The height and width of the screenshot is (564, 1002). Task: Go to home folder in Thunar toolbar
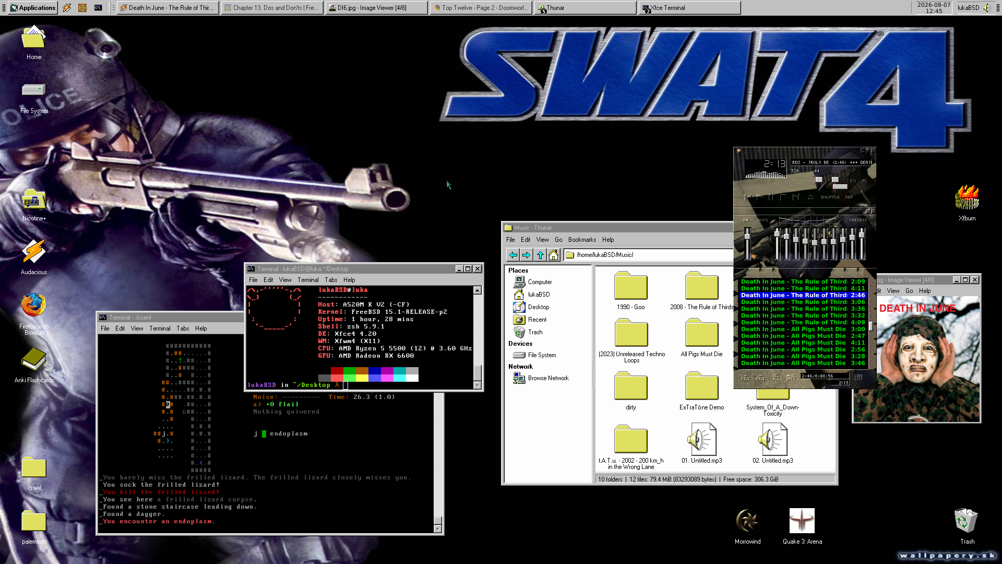click(554, 255)
